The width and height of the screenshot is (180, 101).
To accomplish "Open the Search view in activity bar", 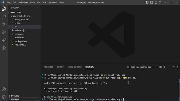I will click(x=4, y=17).
